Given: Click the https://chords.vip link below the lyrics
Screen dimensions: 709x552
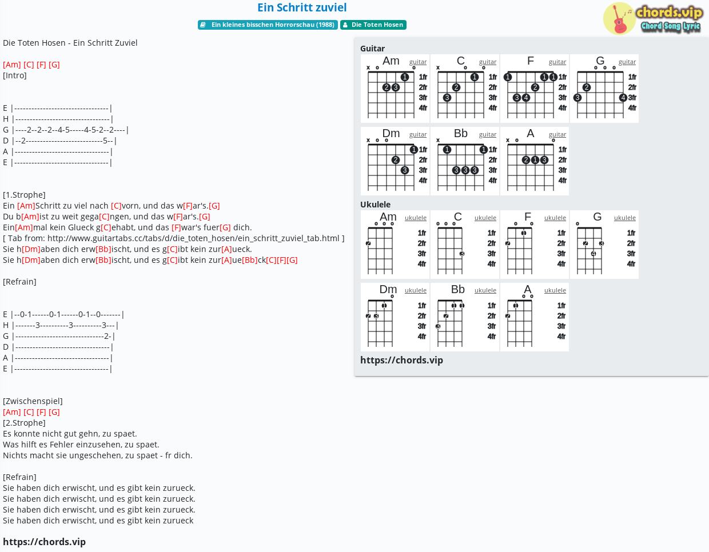Looking at the screenshot, I should pyautogui.click(x=44, y=542).
